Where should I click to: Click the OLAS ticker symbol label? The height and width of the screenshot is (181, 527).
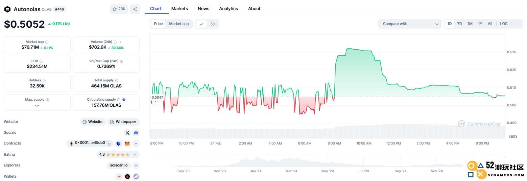pyautogui.click(x=47, y=9)
